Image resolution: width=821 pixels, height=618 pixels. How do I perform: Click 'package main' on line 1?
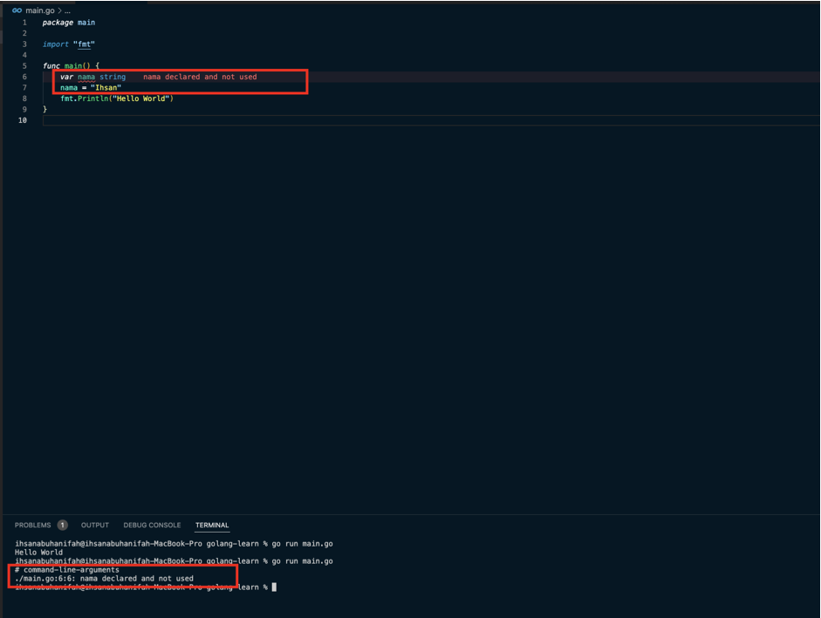click(69, 23)
